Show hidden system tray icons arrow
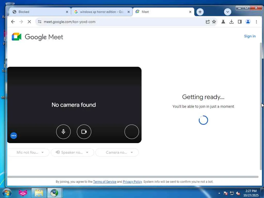264x198 pixels. point(219,193)
